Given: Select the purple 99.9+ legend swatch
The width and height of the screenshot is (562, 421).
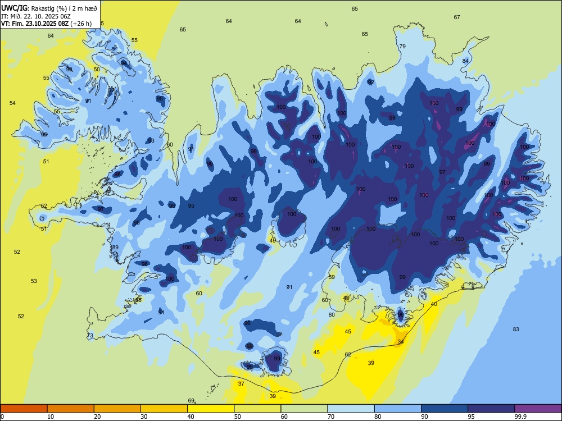Looking at the screenshot, I should tap(538, 409).
